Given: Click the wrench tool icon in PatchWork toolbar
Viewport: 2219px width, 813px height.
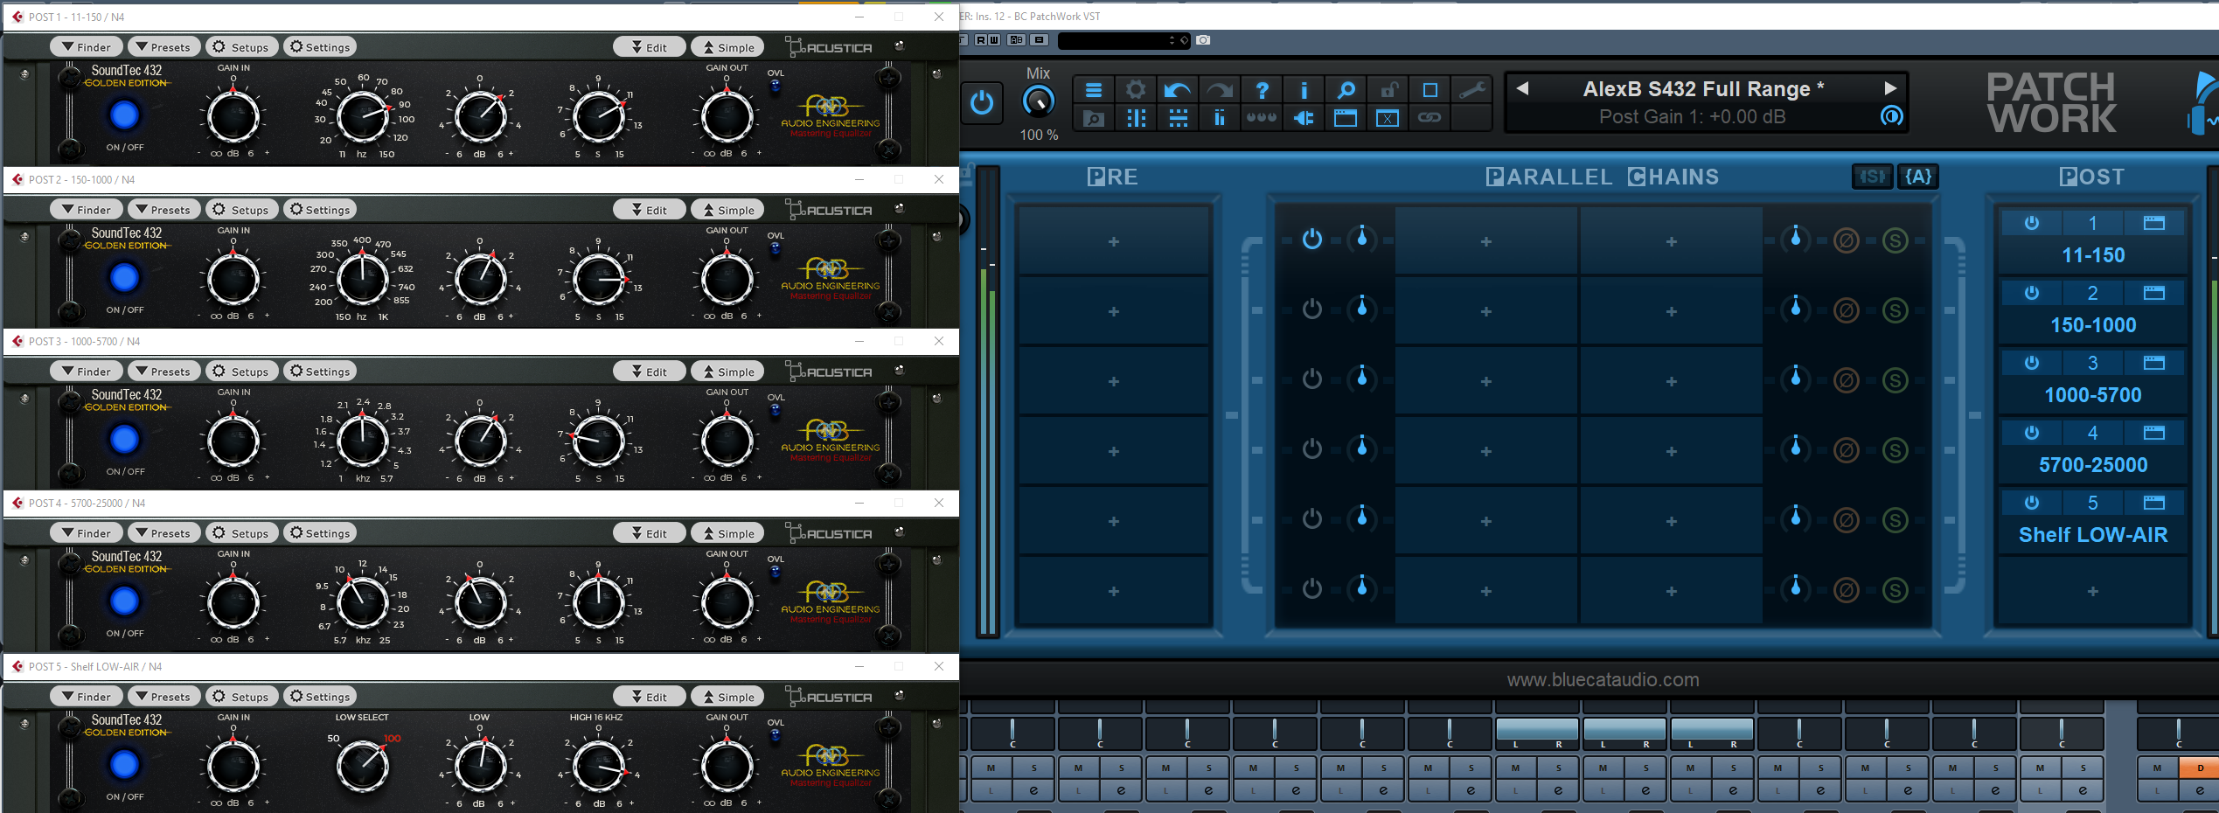Looking at the screenshot, I should (1471, 90).
